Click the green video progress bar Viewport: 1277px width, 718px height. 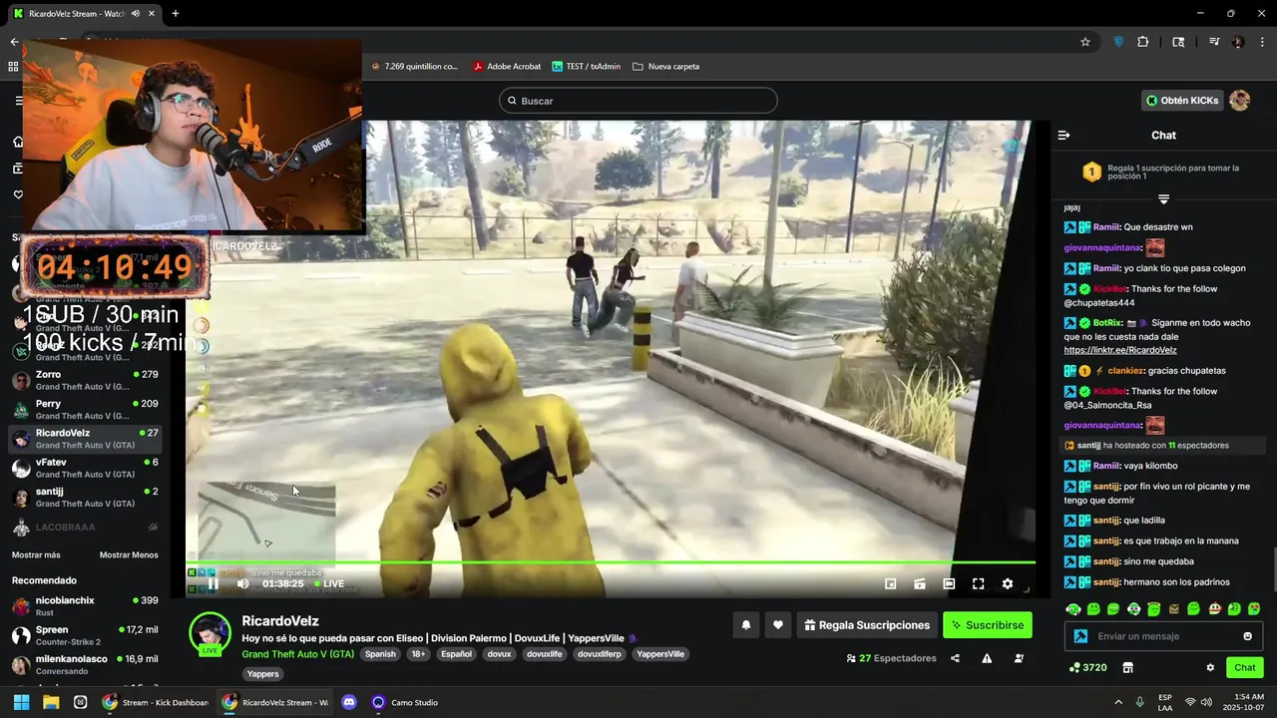coord(611,563)
